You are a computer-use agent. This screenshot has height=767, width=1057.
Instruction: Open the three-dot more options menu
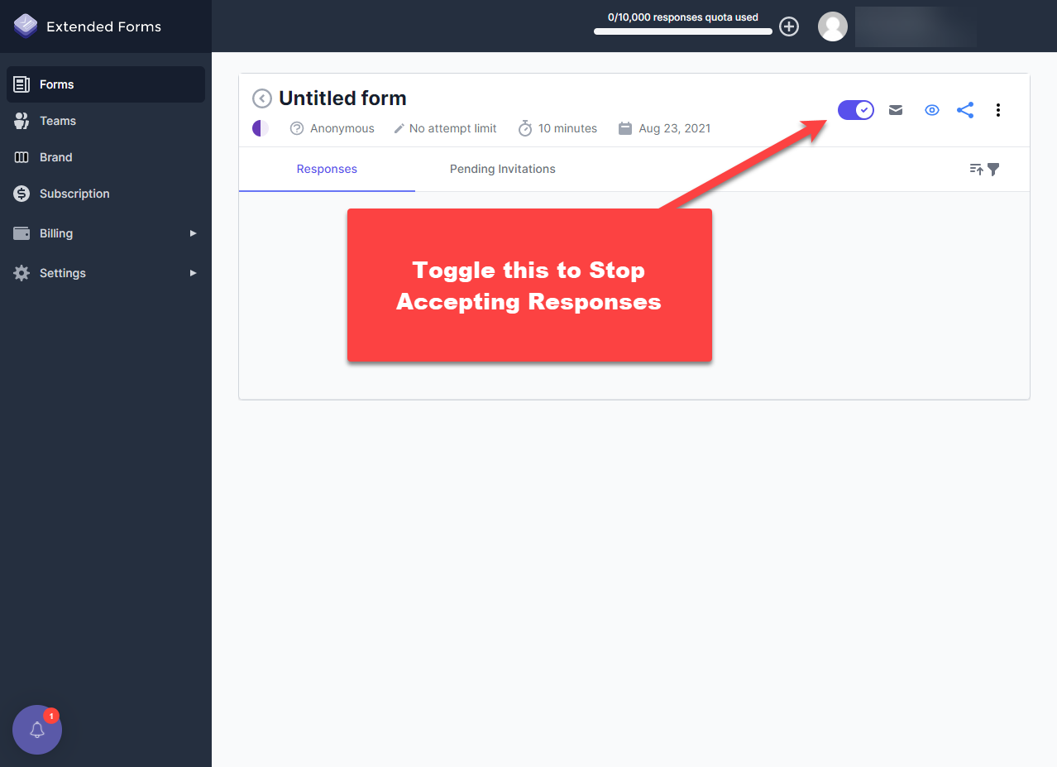[x=998, y=109]
